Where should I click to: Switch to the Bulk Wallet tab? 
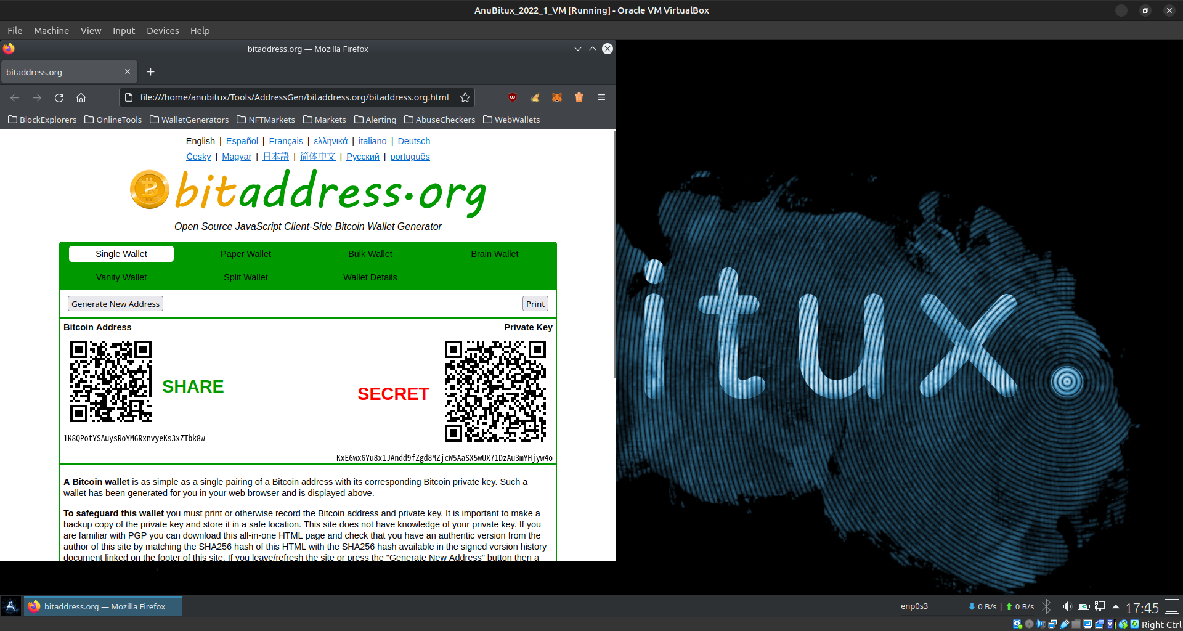(x=370, y=254)
